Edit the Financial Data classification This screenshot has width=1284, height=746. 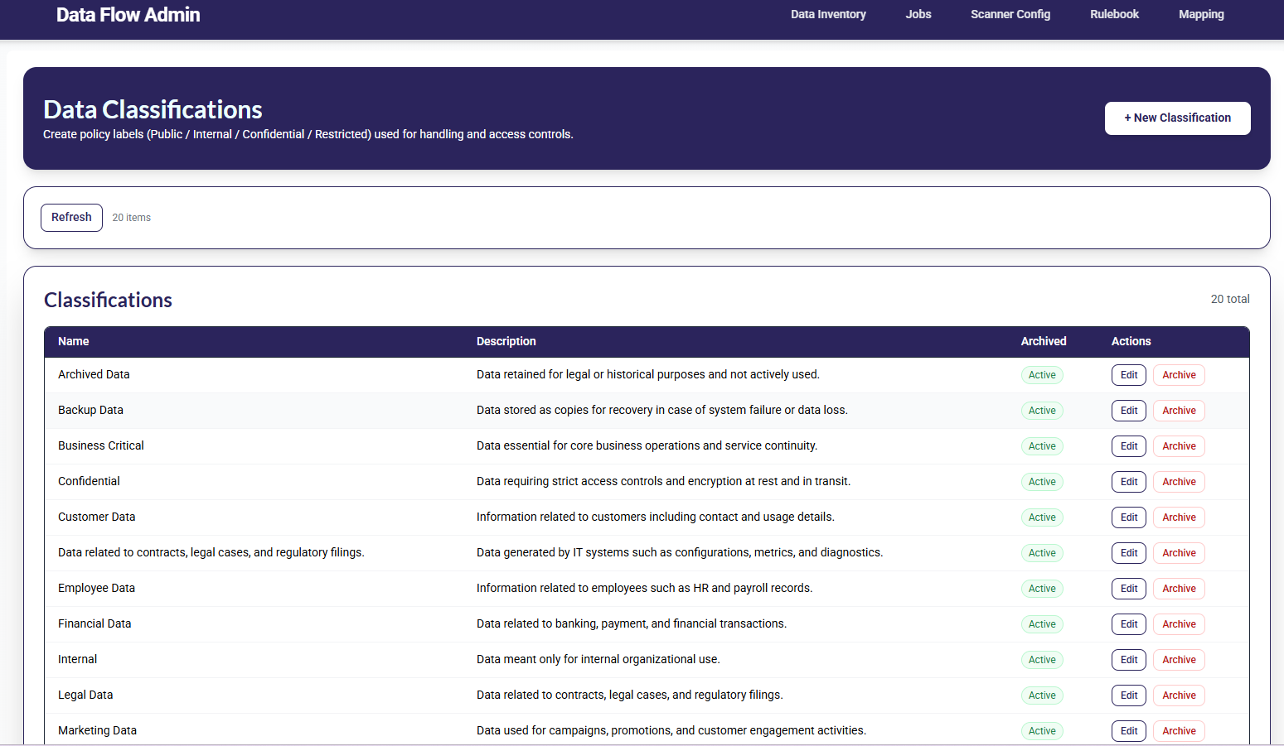1128,624
